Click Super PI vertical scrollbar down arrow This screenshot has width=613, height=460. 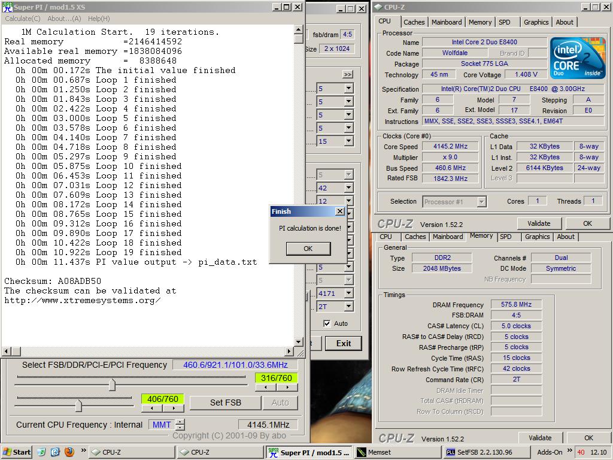[x=298, y=342]
